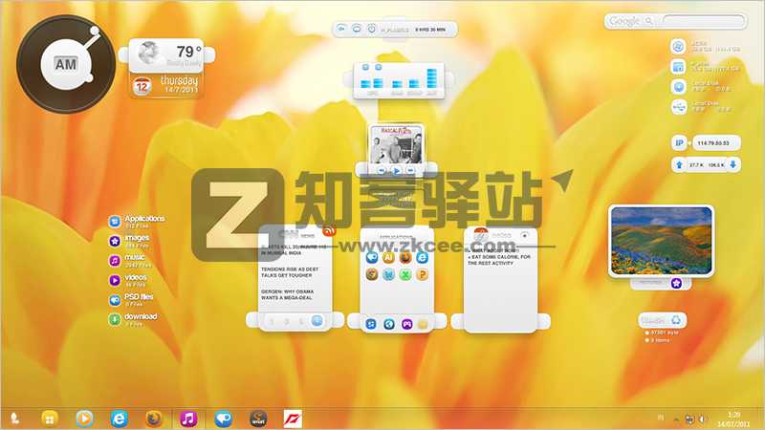Image resolution: width=765 pixels, height=430 pixels.
Task: Open headline 'Gergen: Why Obama wants a mega-deal'
Action: point(288,294)
